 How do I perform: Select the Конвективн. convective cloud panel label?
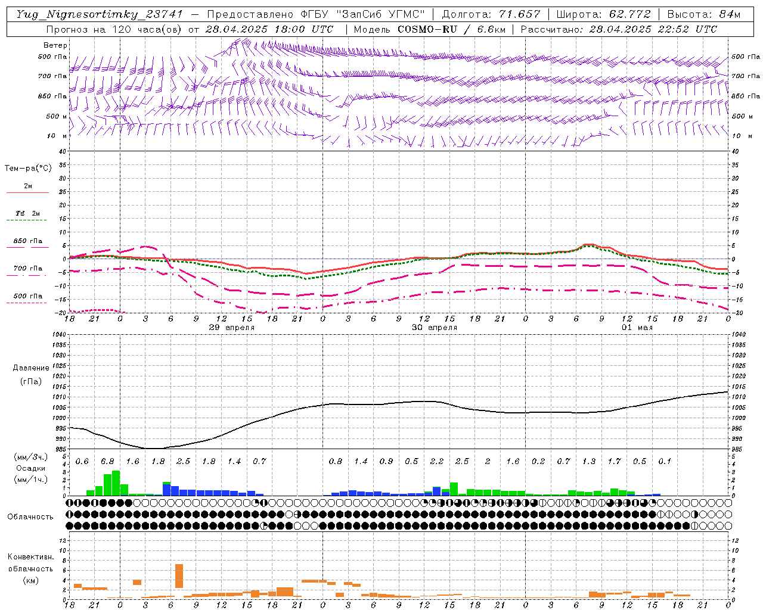tap(30, 557)
